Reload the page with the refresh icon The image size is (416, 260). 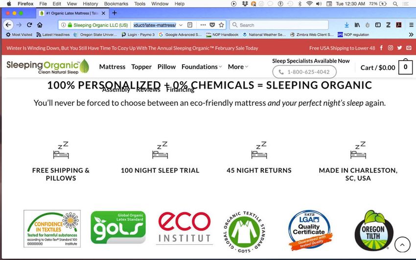point(29,25)
